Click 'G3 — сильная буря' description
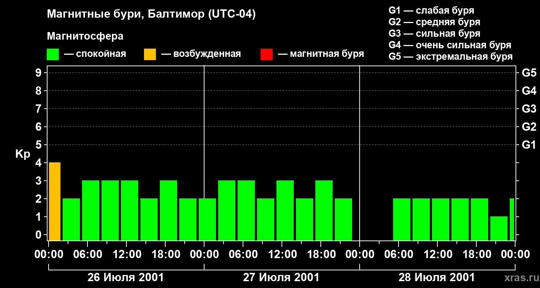This screenshot has width=540, height=288. tap(434, 33)
